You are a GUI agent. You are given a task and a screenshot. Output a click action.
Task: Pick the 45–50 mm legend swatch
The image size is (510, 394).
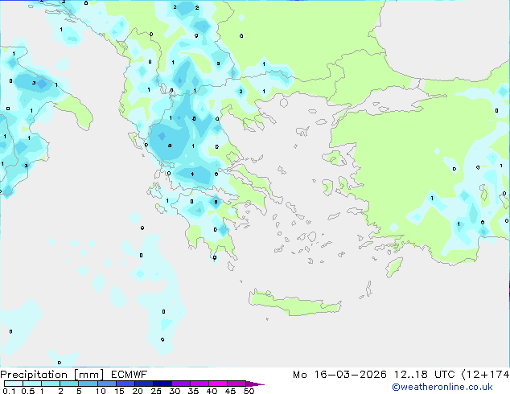[236, 384]
